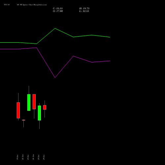Select the 19 Jan date label

coord(17,157)
